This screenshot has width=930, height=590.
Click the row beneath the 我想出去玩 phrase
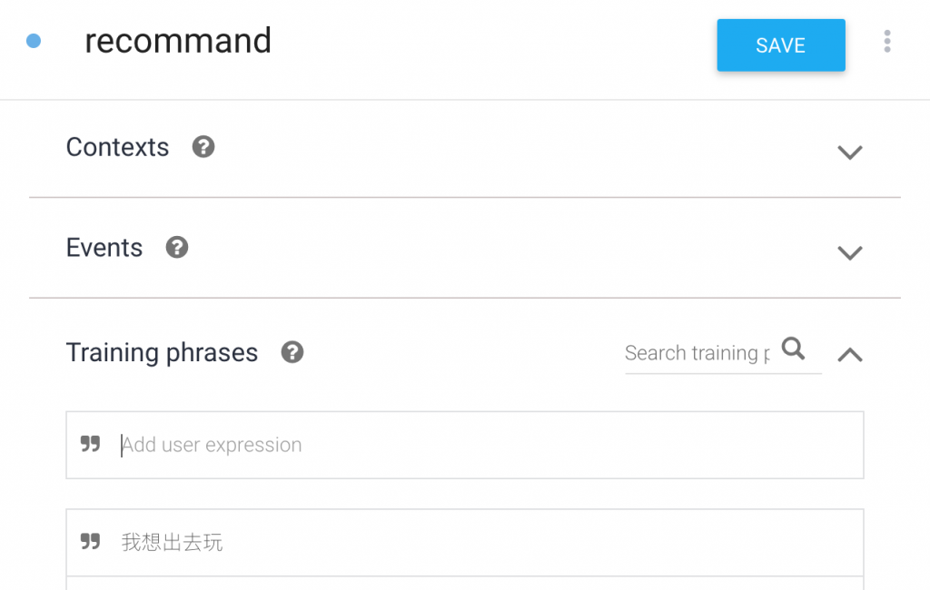(464, 583)
